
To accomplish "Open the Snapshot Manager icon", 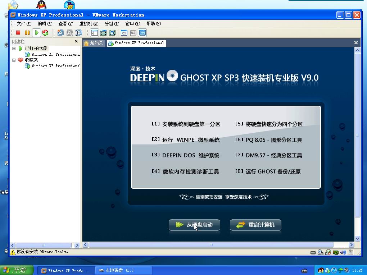I will tap(79, 33).
